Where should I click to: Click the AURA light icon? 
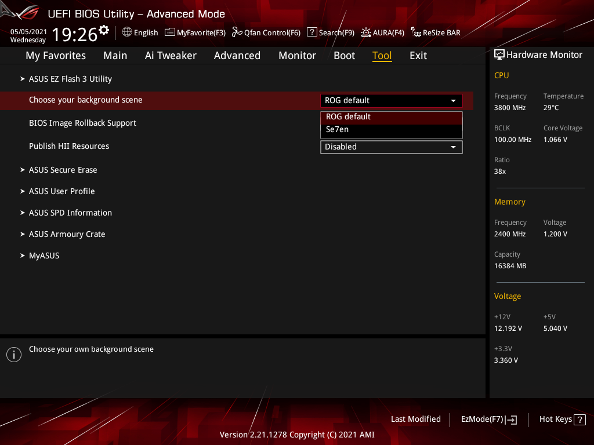pyautogui.click(x=366, y=32)
